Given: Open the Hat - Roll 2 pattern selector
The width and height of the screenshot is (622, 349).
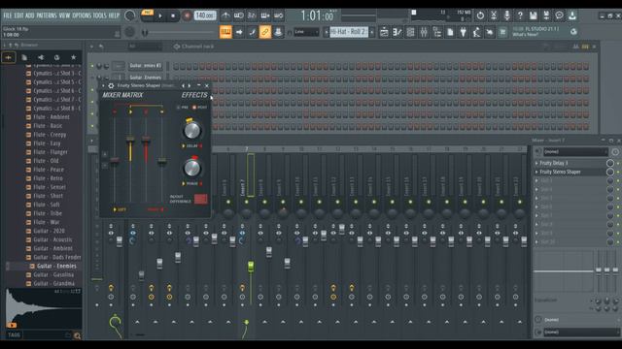Looking at the screenshot, I should [x=349, y=32].
